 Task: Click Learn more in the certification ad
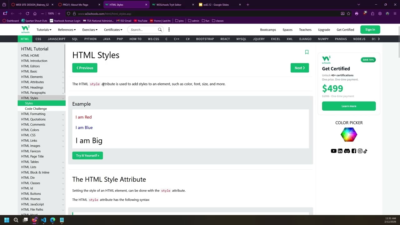[x=349, y=106]
